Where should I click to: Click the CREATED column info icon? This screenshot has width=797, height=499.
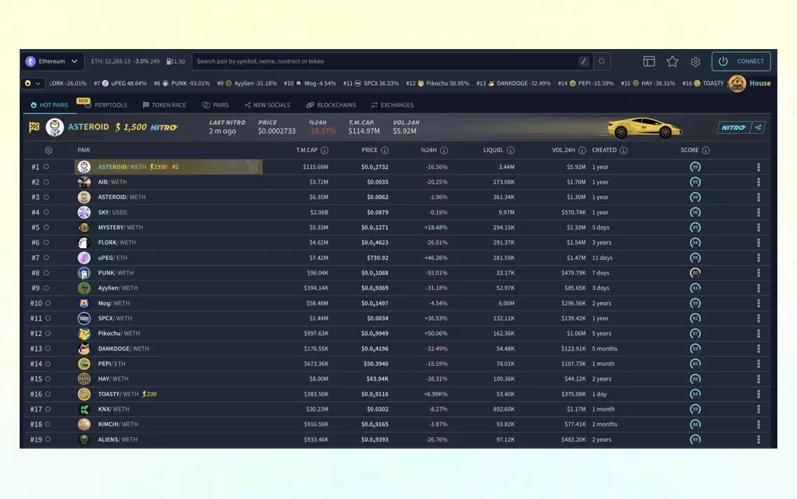624,150
